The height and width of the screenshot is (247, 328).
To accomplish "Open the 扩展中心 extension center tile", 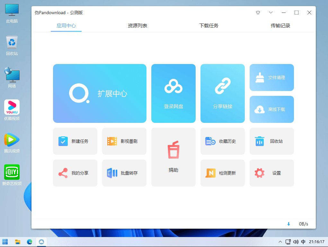I will [100, 93].
